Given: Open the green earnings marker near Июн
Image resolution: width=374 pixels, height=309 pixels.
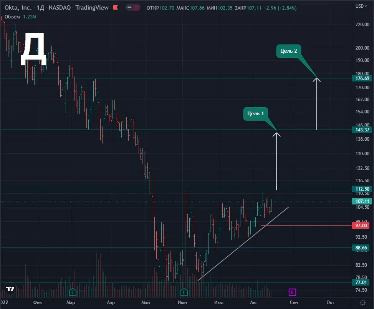Looking at the screenshot, I should coord(184,292).
